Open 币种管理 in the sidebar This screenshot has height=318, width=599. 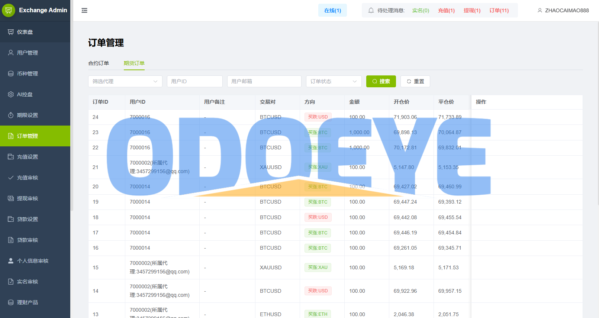[x=28, y=74]
